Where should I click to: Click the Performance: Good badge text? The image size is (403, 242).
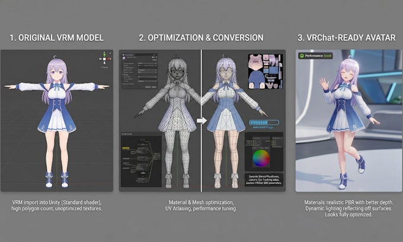point(318,56)
